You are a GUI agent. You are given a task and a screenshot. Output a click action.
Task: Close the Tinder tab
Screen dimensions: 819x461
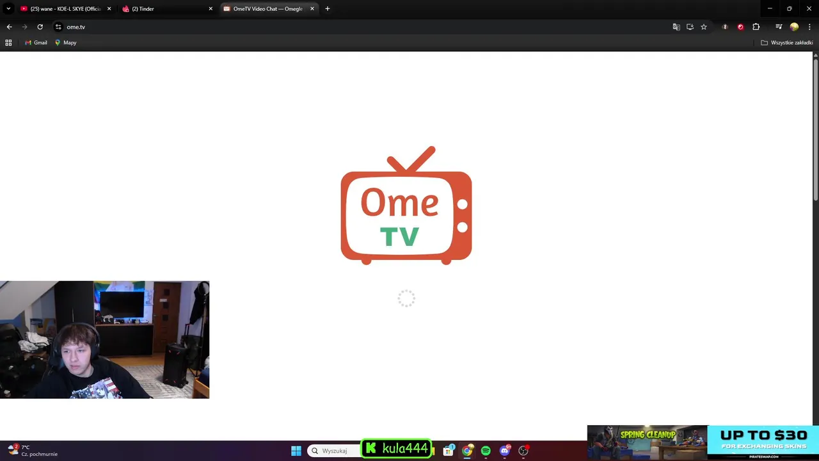click(211, 9)
